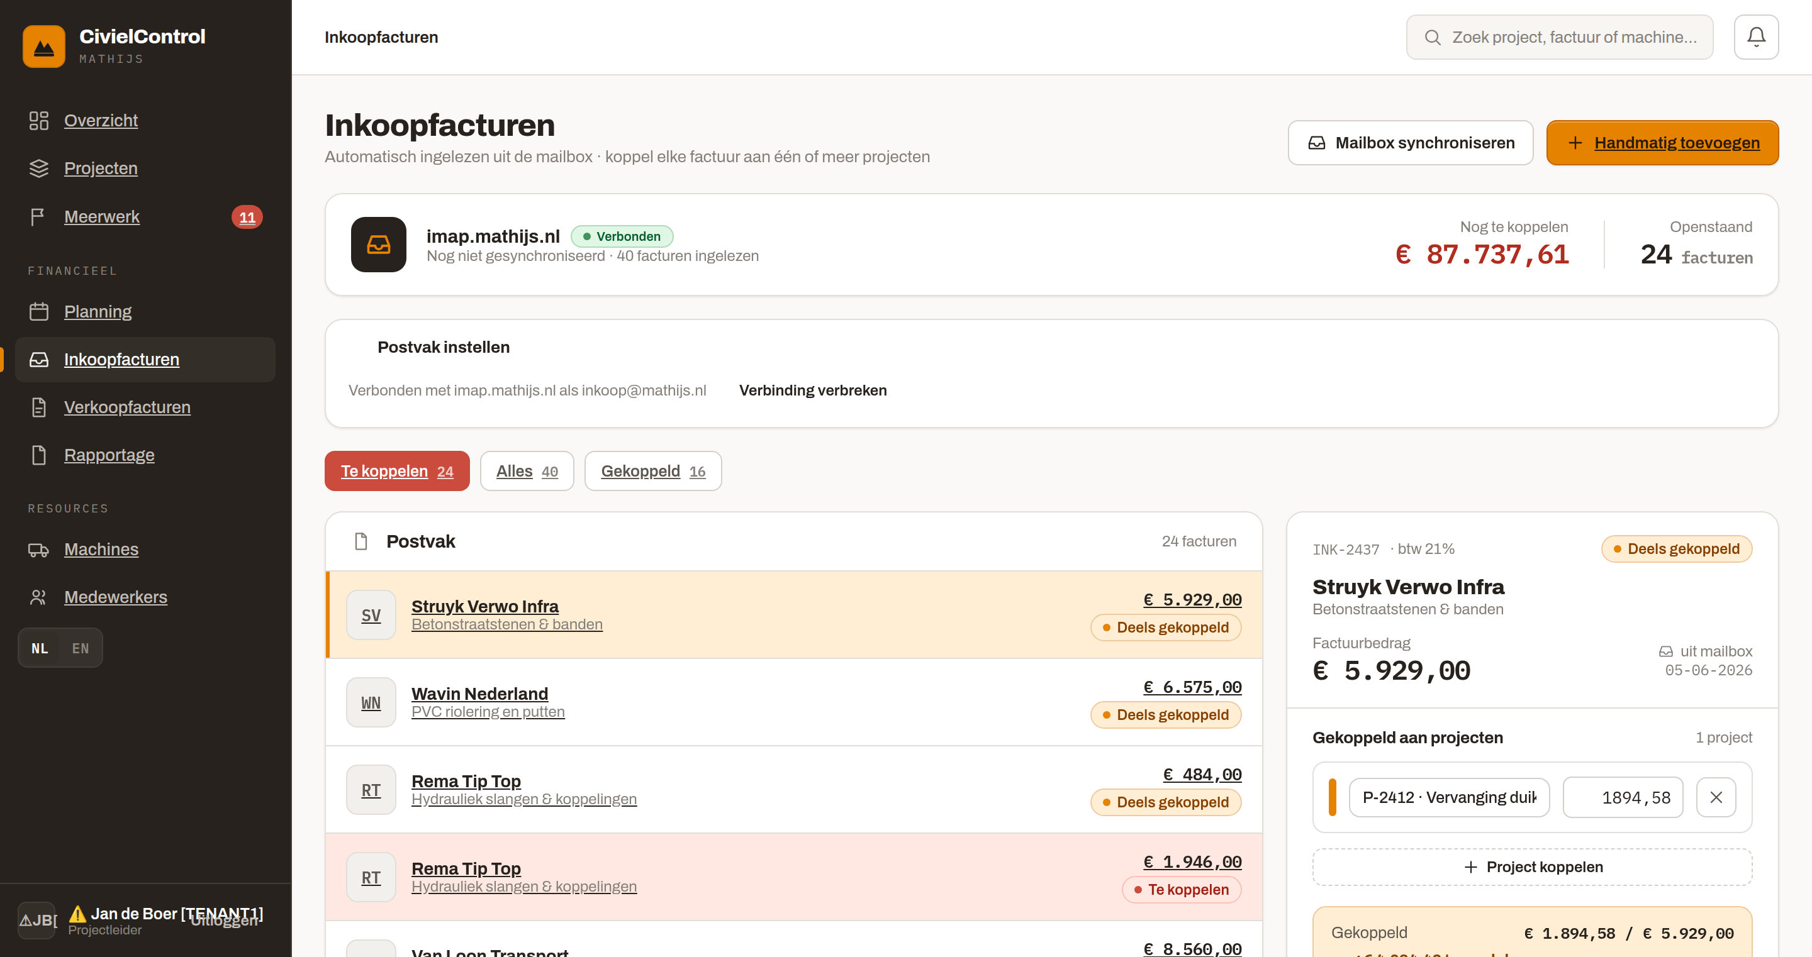The width and height of the screenshot is (1812, 957).
Task: Open the Wavin Nederland invoice row
Action: point(794,702)
